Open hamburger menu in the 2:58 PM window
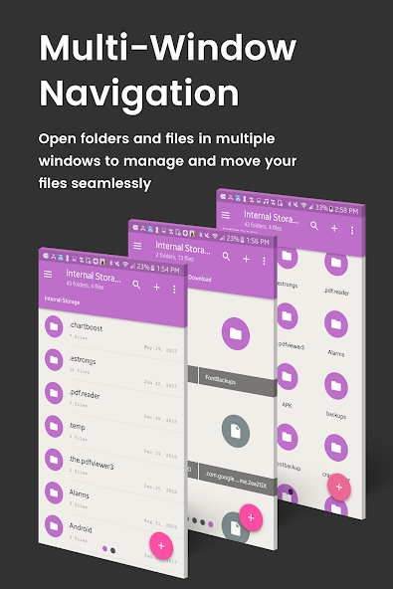Screen dimensions: 393x589 (226, 215)
